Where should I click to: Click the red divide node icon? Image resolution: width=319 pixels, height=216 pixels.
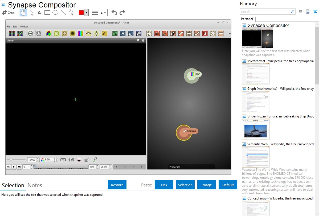[x=157, y=33]
